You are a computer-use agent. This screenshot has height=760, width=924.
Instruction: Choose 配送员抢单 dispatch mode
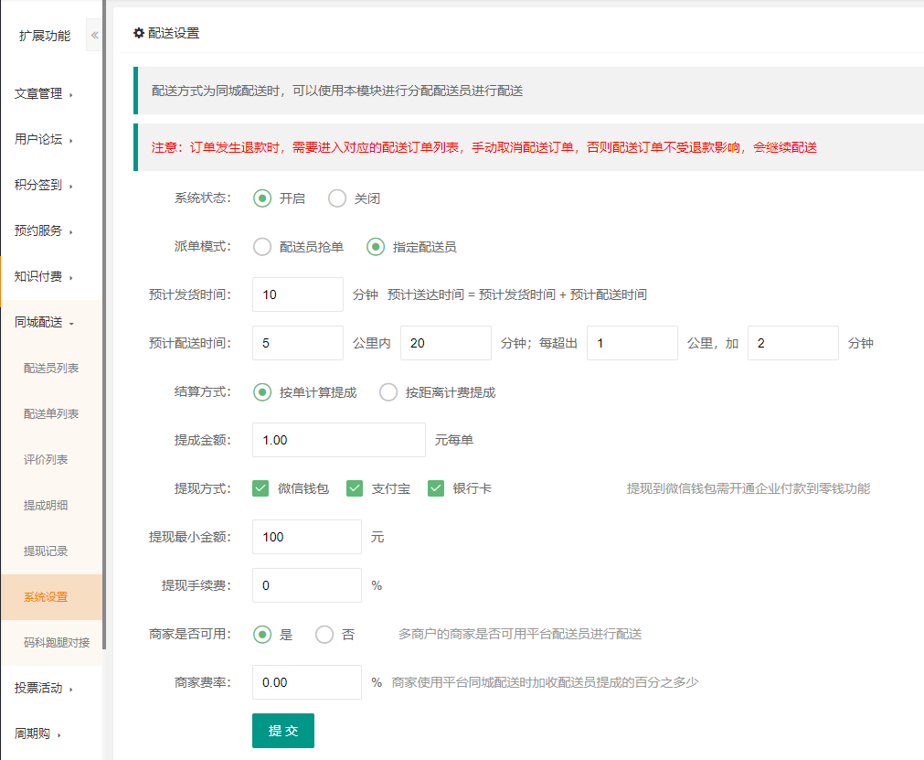pos(262,246)
